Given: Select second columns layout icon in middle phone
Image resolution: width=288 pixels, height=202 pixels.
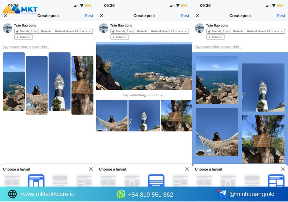Looking at the screenshot, I should click(x=132, y=181).
